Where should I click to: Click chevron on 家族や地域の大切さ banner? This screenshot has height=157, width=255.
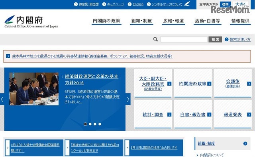coord(67,147)
